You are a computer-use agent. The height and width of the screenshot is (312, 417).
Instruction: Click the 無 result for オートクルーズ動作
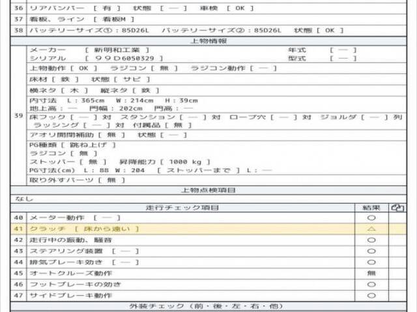point(371,273)
